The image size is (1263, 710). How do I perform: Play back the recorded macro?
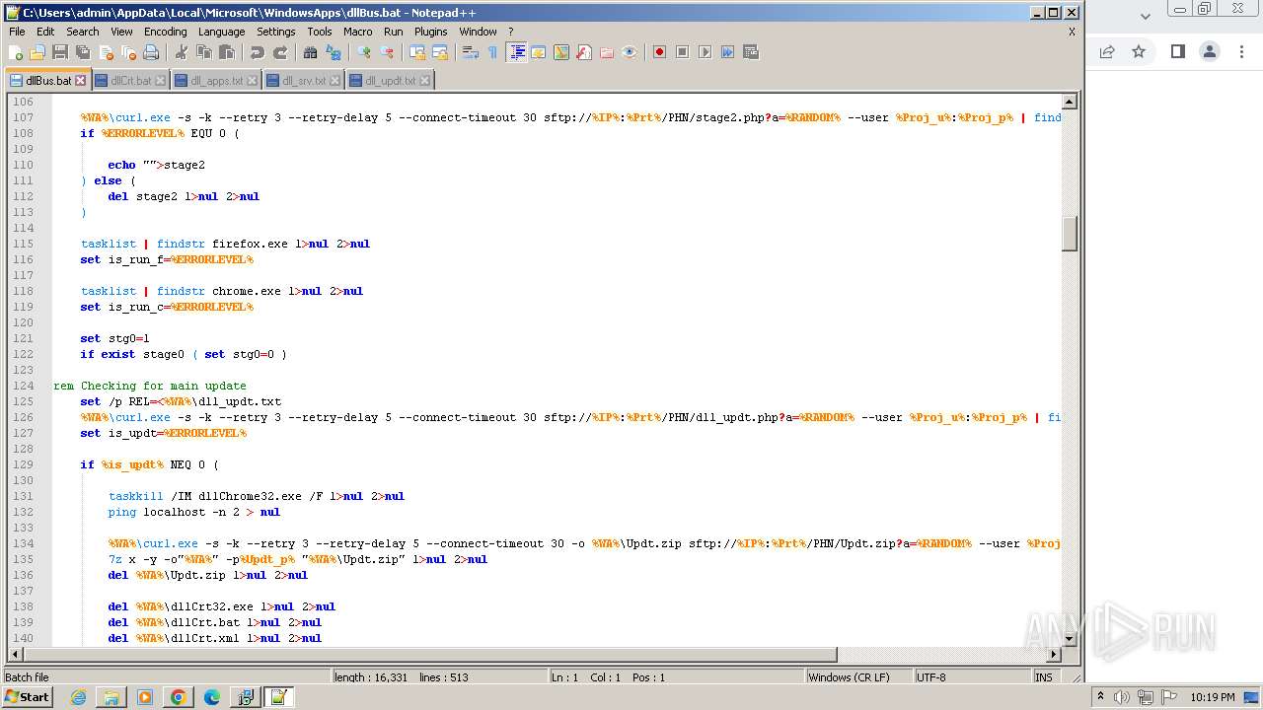pos(706,52)
